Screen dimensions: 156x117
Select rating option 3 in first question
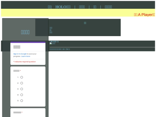tap(22, 89)
